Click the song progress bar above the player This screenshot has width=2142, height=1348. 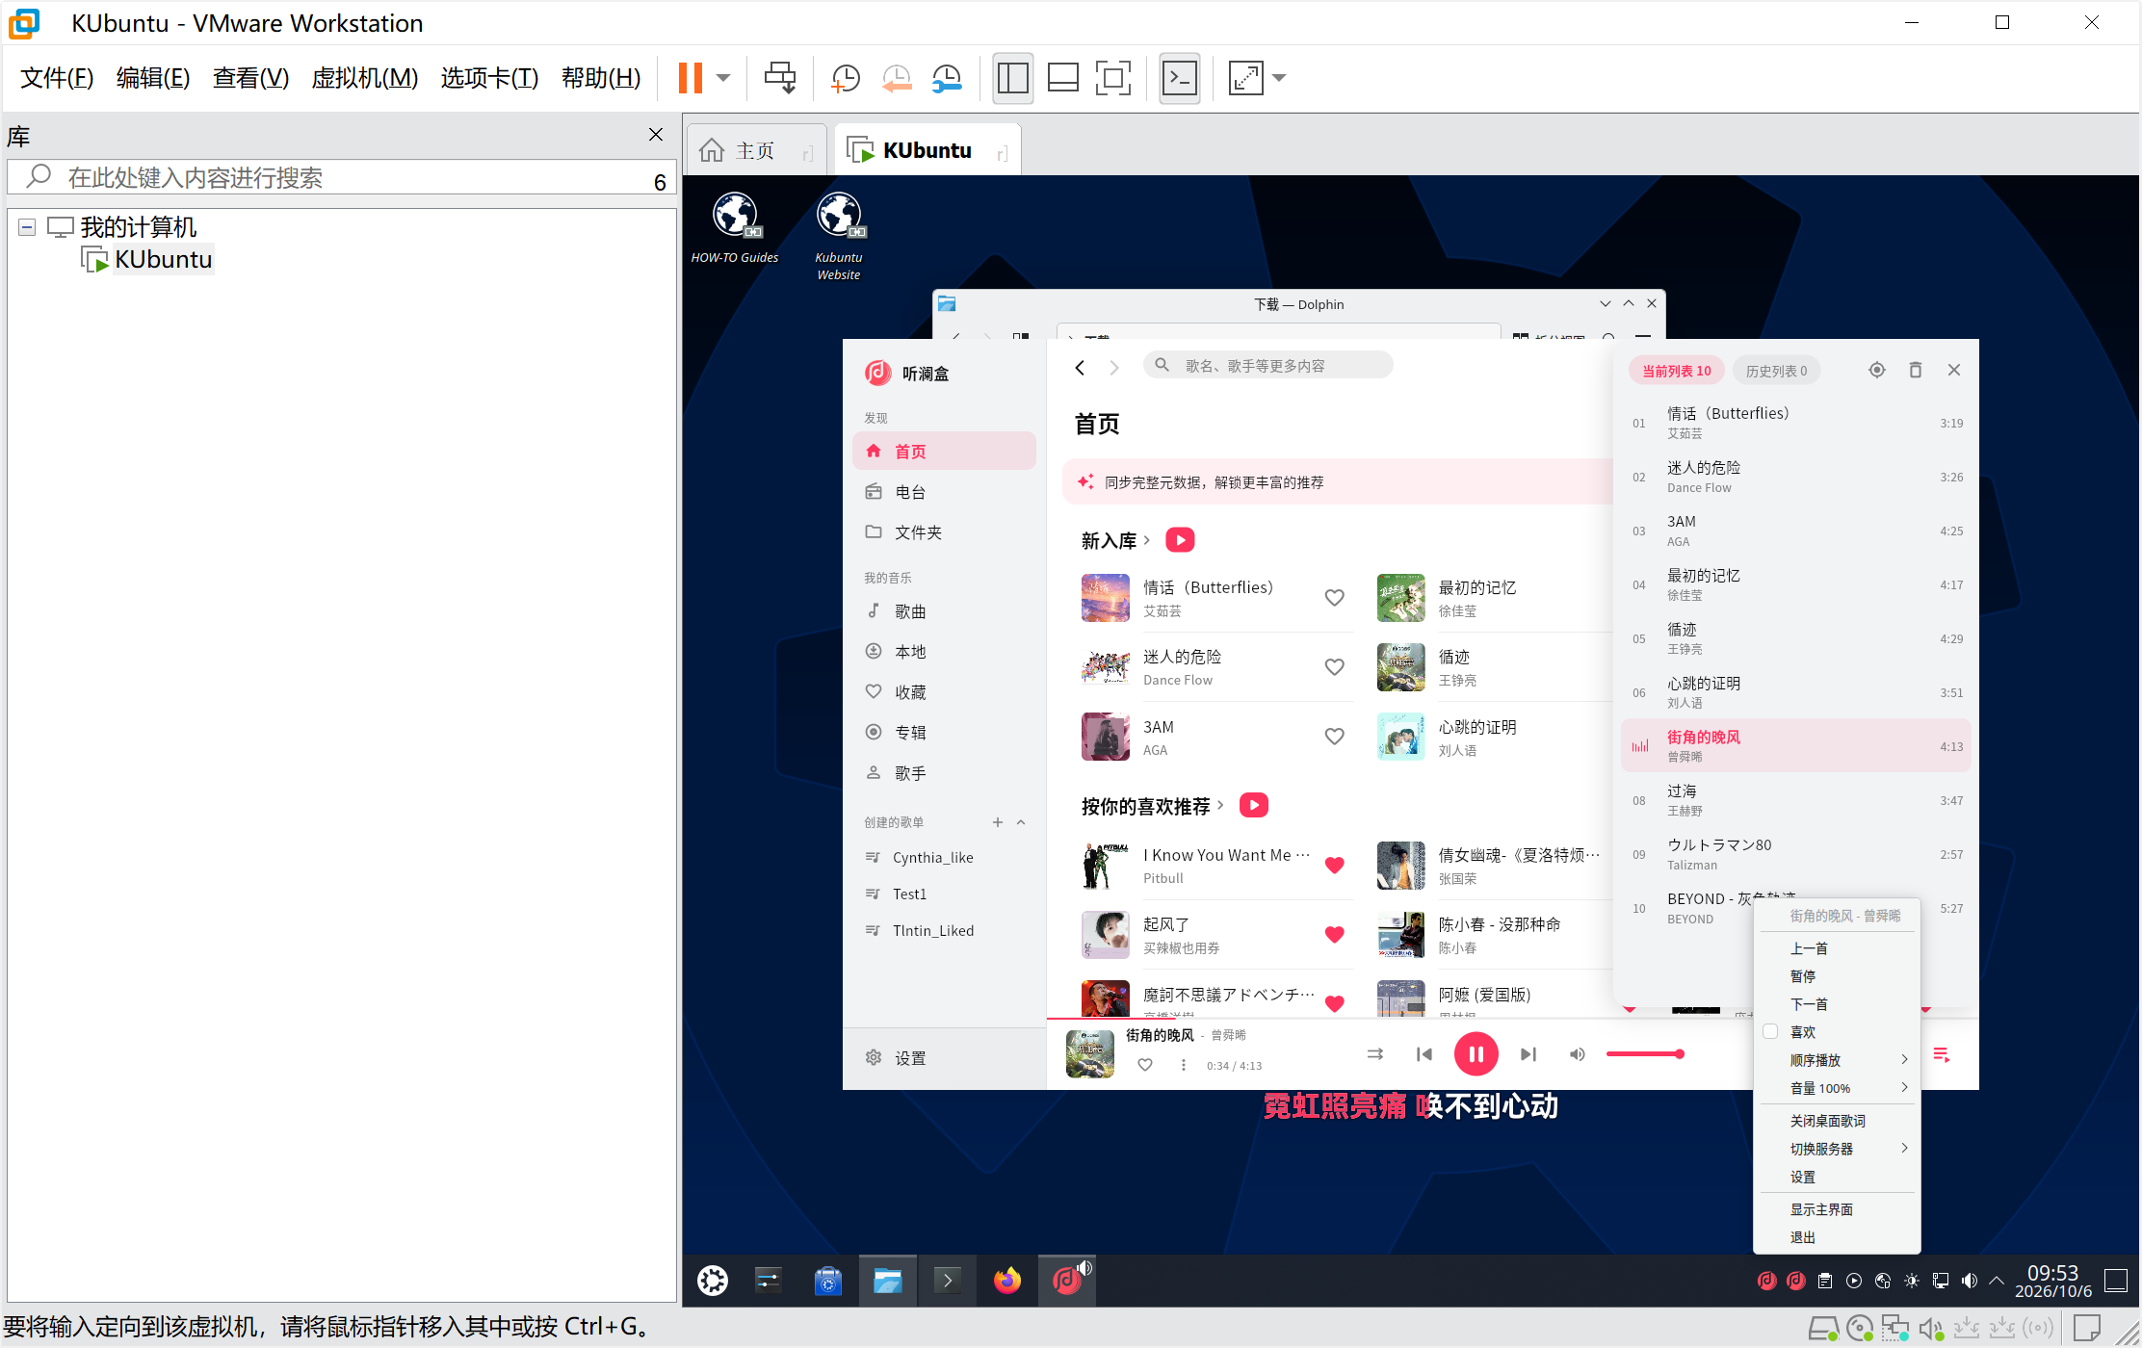tap(1512, 1018)
